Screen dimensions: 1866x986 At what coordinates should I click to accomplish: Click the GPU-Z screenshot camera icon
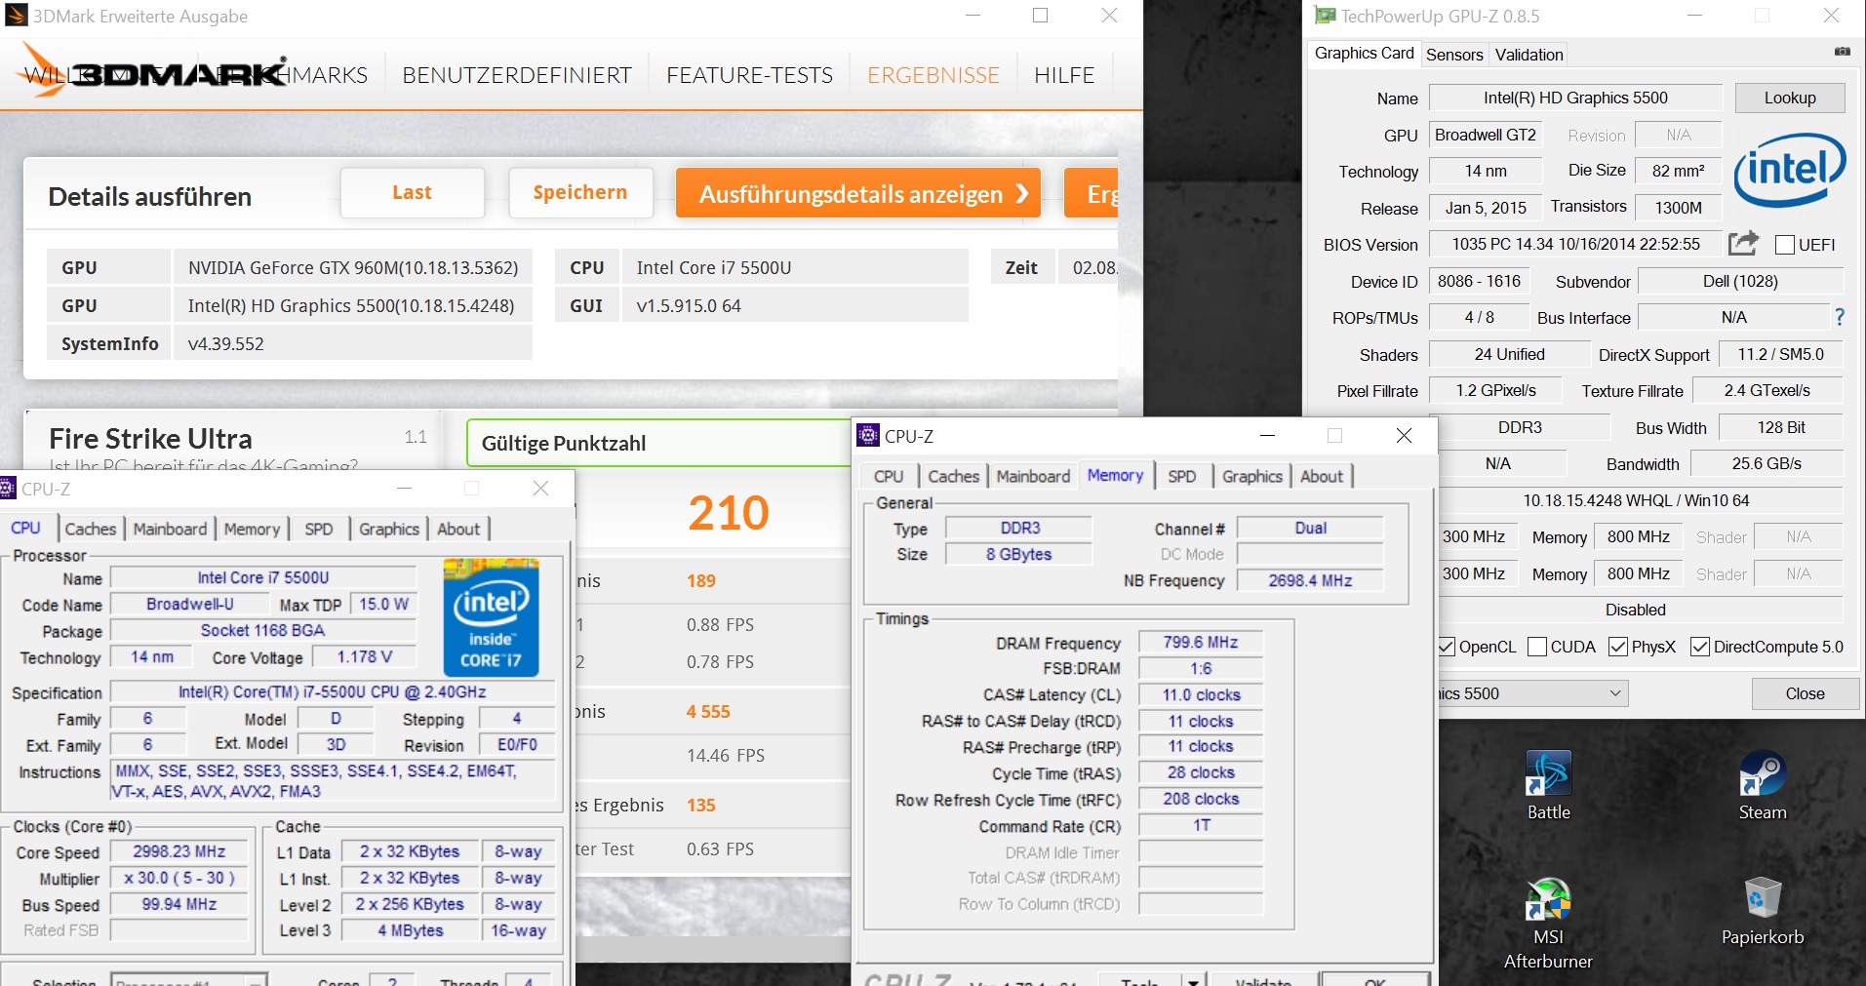(x=1842, y=52)
